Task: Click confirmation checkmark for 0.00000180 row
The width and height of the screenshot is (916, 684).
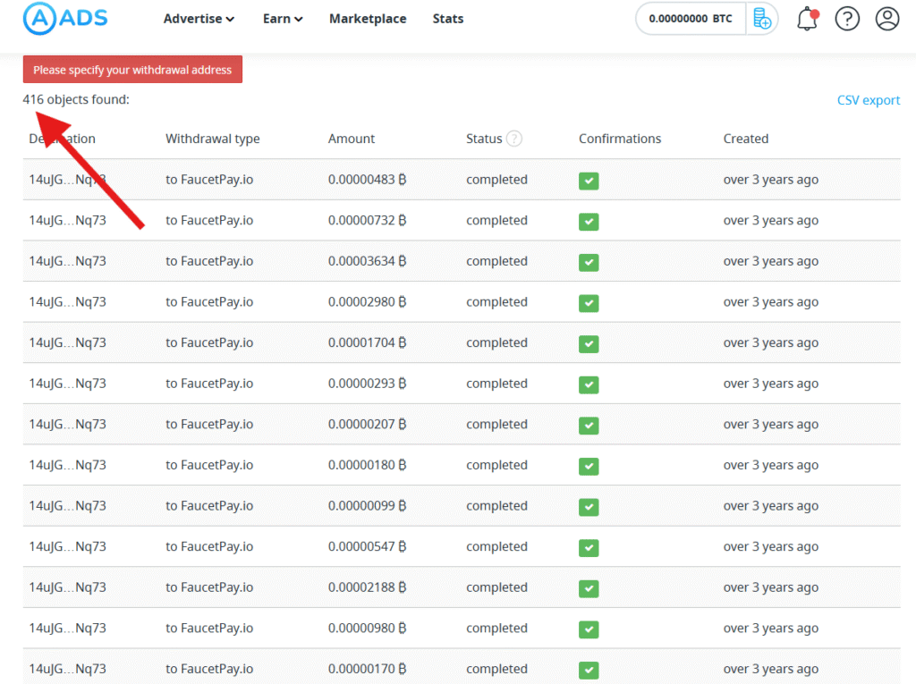Action: (589, 466)
